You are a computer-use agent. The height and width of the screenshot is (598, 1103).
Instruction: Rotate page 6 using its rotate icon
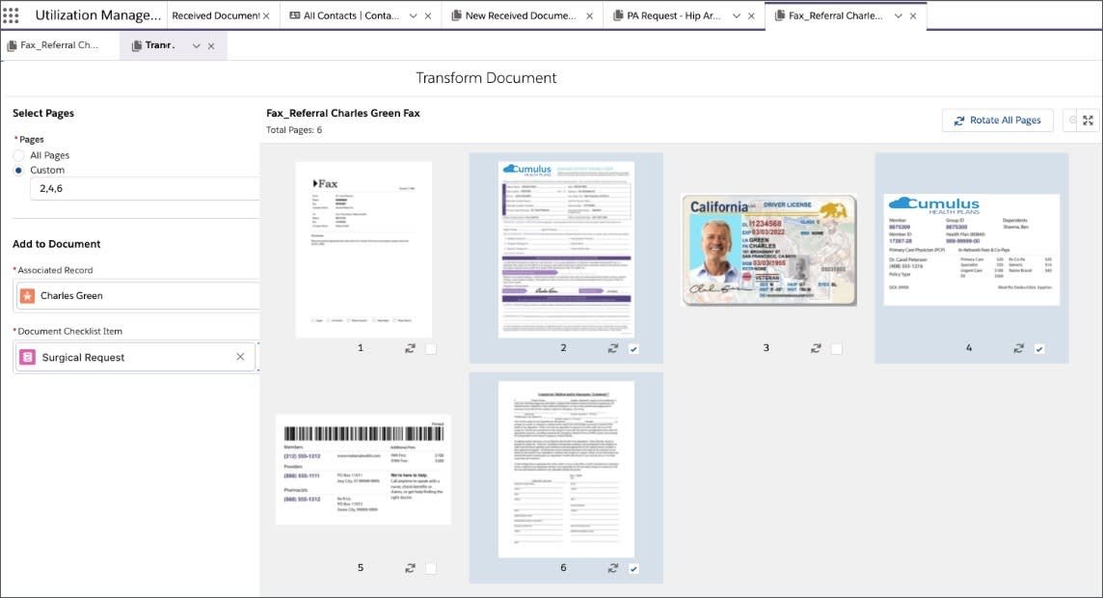click(x=612, y=568)
